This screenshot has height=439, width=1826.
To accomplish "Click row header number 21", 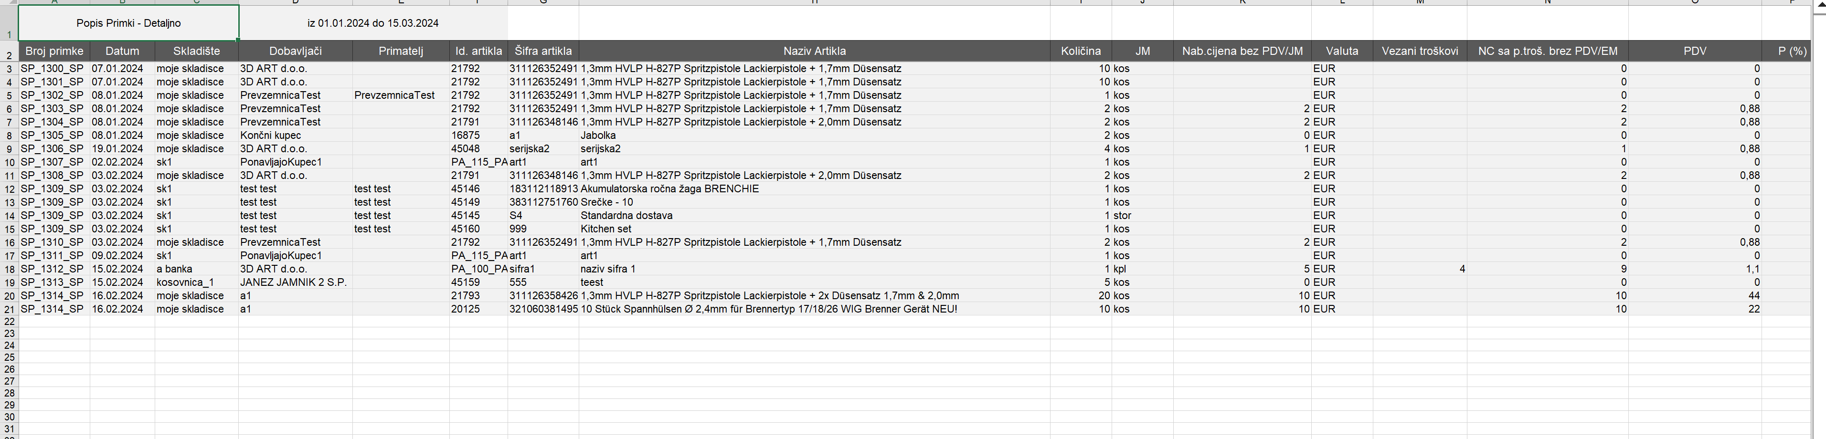I will 9,309.
